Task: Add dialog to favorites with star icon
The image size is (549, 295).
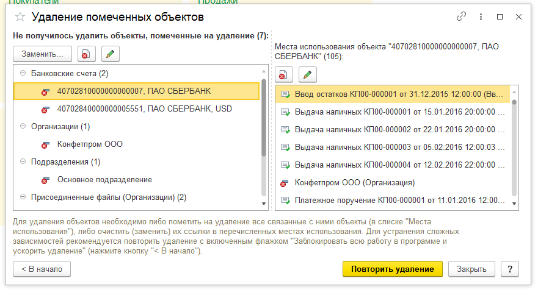Action: (x=20, y=17)
